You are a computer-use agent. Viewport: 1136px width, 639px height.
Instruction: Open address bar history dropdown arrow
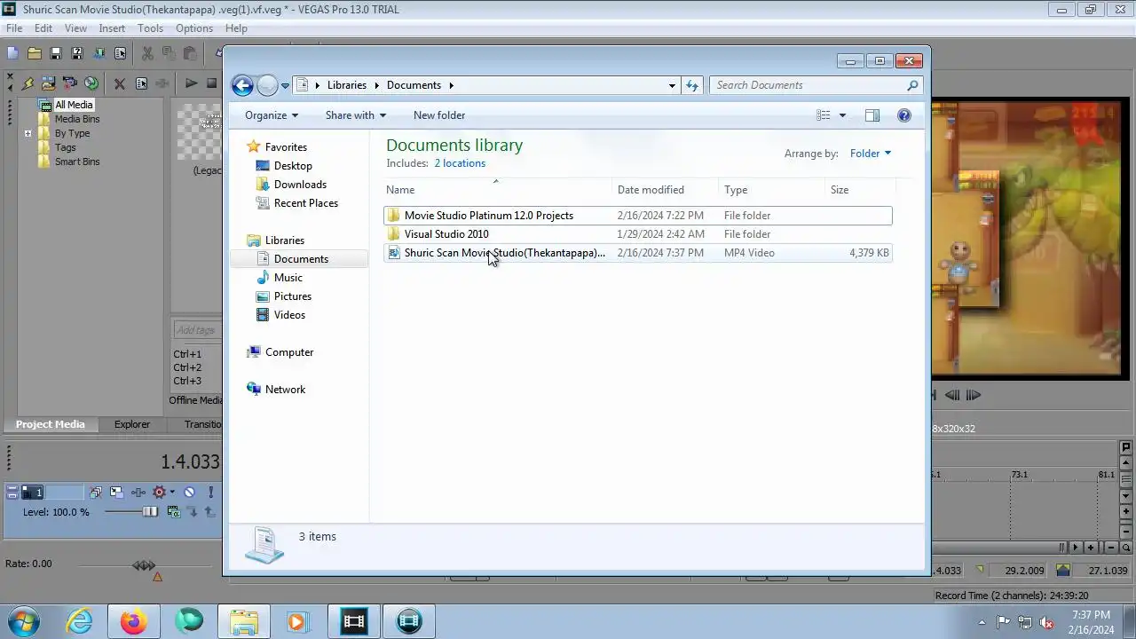point(672,85)
